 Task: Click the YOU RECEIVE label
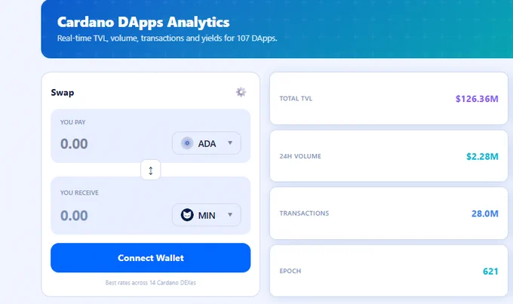tap(79, 193)
